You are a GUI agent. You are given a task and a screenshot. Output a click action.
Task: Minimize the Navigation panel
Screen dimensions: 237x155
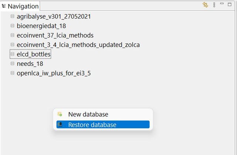coord(222,3)
